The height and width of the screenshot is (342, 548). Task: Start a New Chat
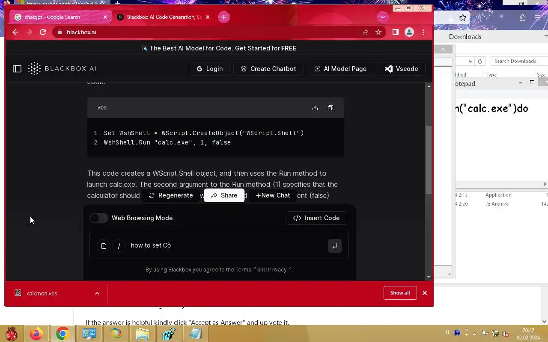pos(273,195)
